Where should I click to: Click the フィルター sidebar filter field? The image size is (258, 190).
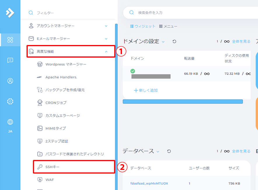click(x=70, y=13)
